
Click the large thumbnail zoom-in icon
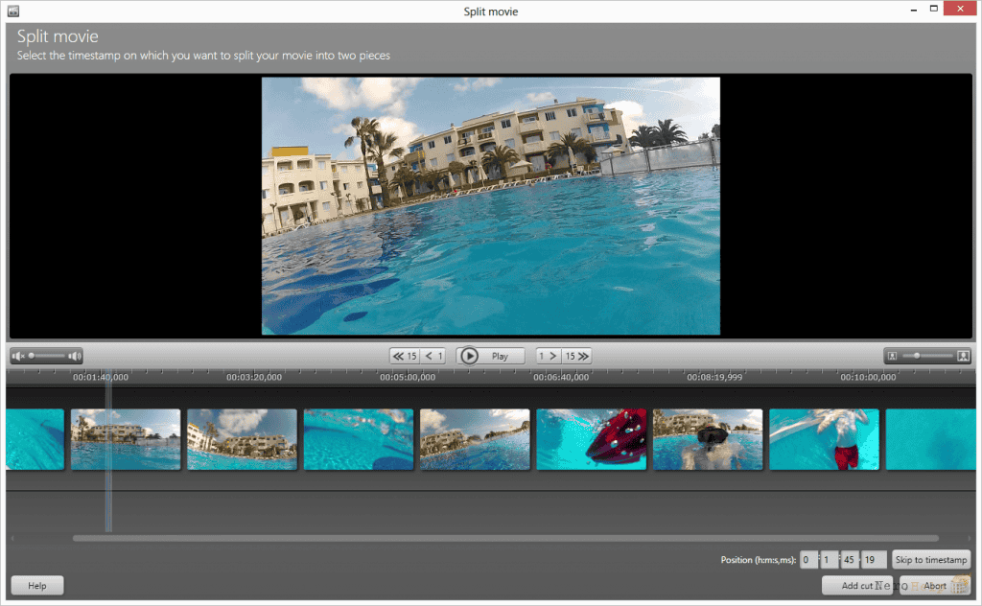(x=963, y=356)
